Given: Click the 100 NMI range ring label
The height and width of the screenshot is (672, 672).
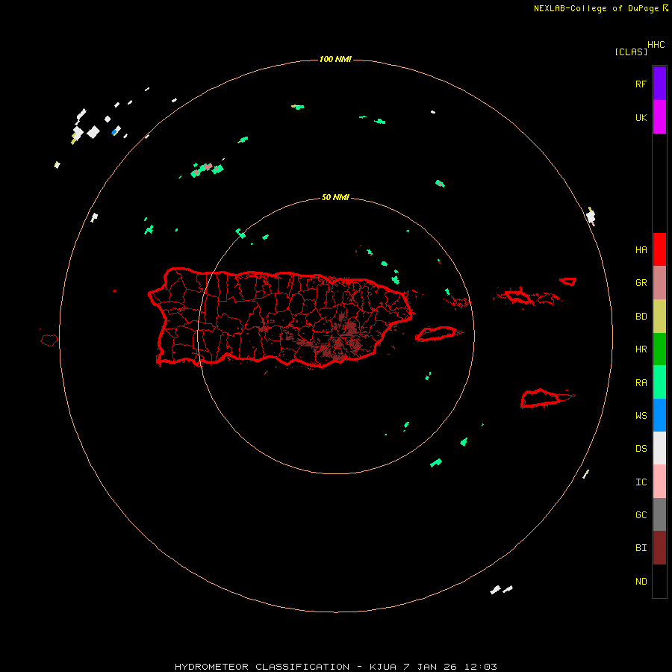Looking at the screenshot, I should tap(335, 59).
